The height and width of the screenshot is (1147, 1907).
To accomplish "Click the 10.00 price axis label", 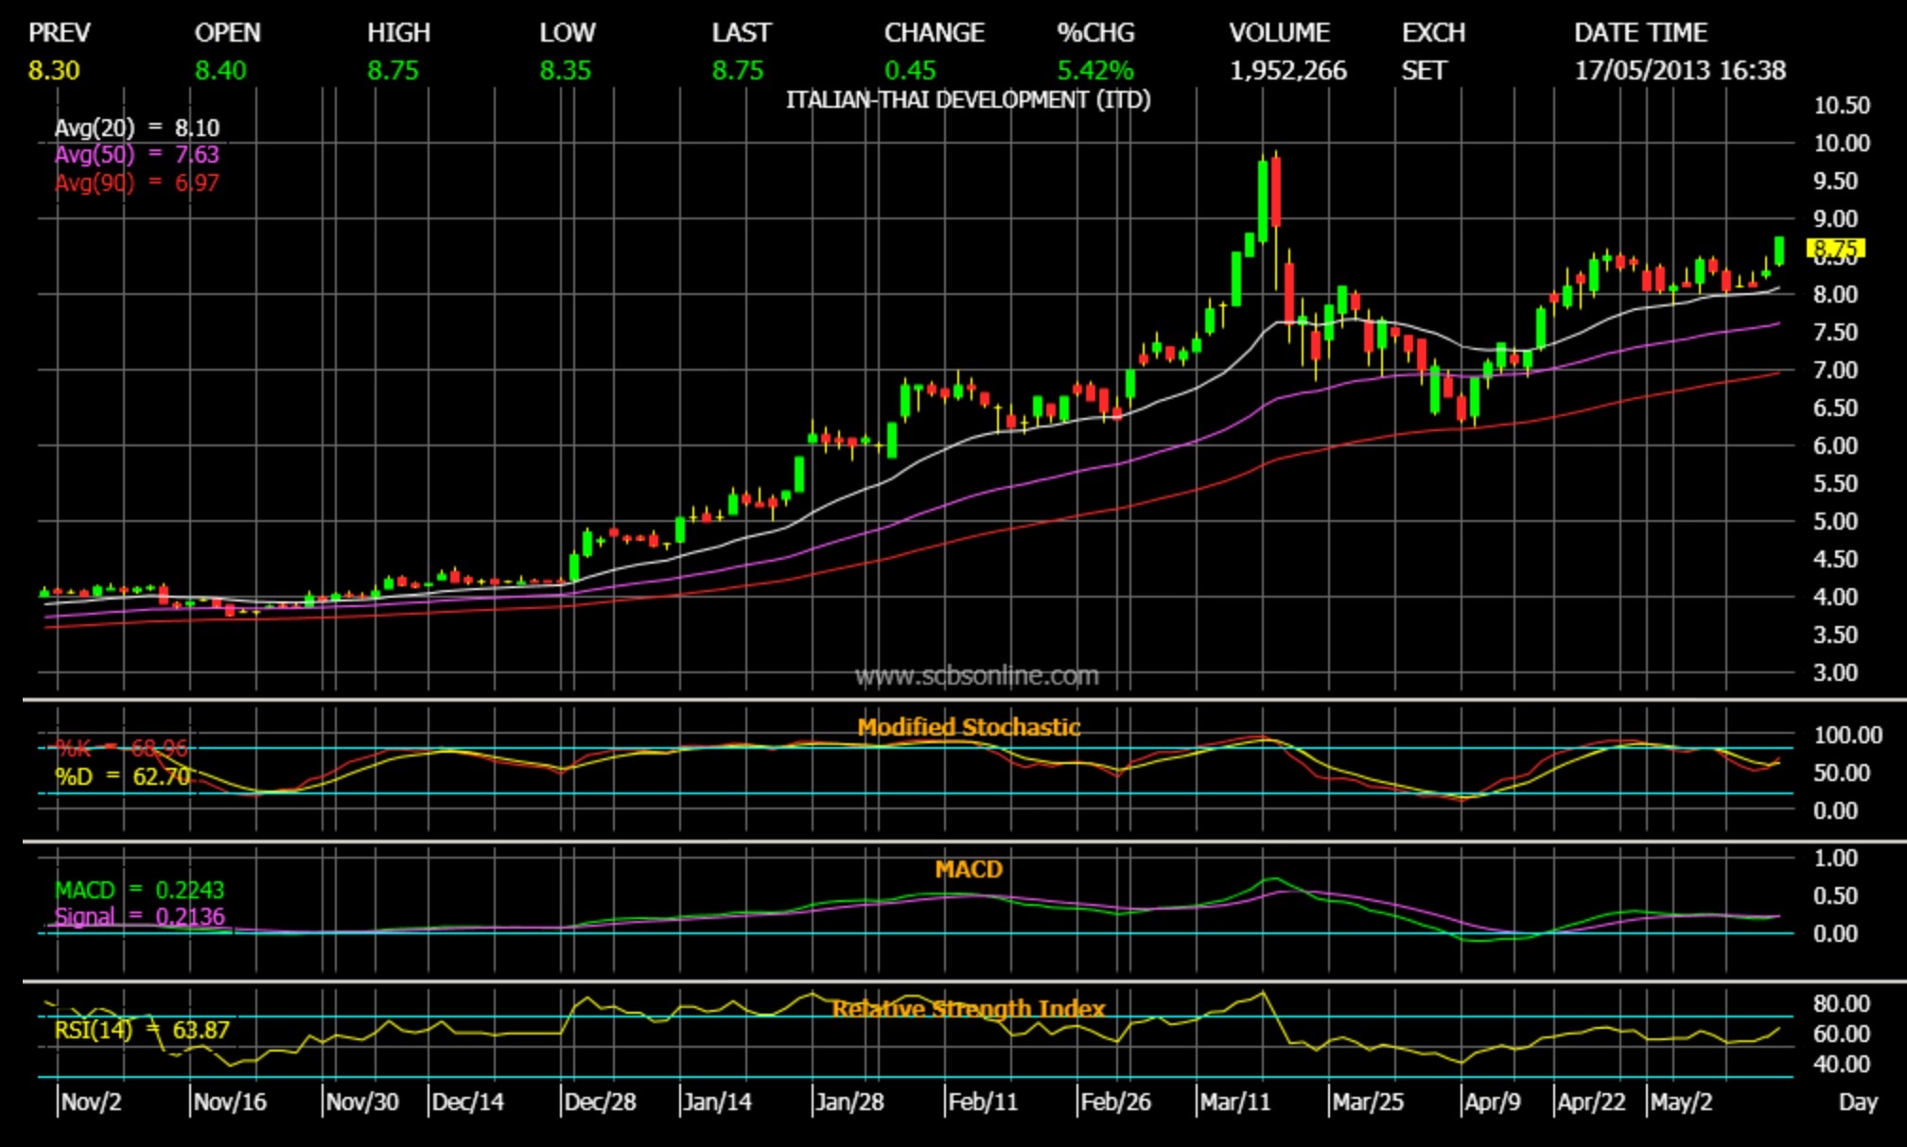I will point(1841,143).
